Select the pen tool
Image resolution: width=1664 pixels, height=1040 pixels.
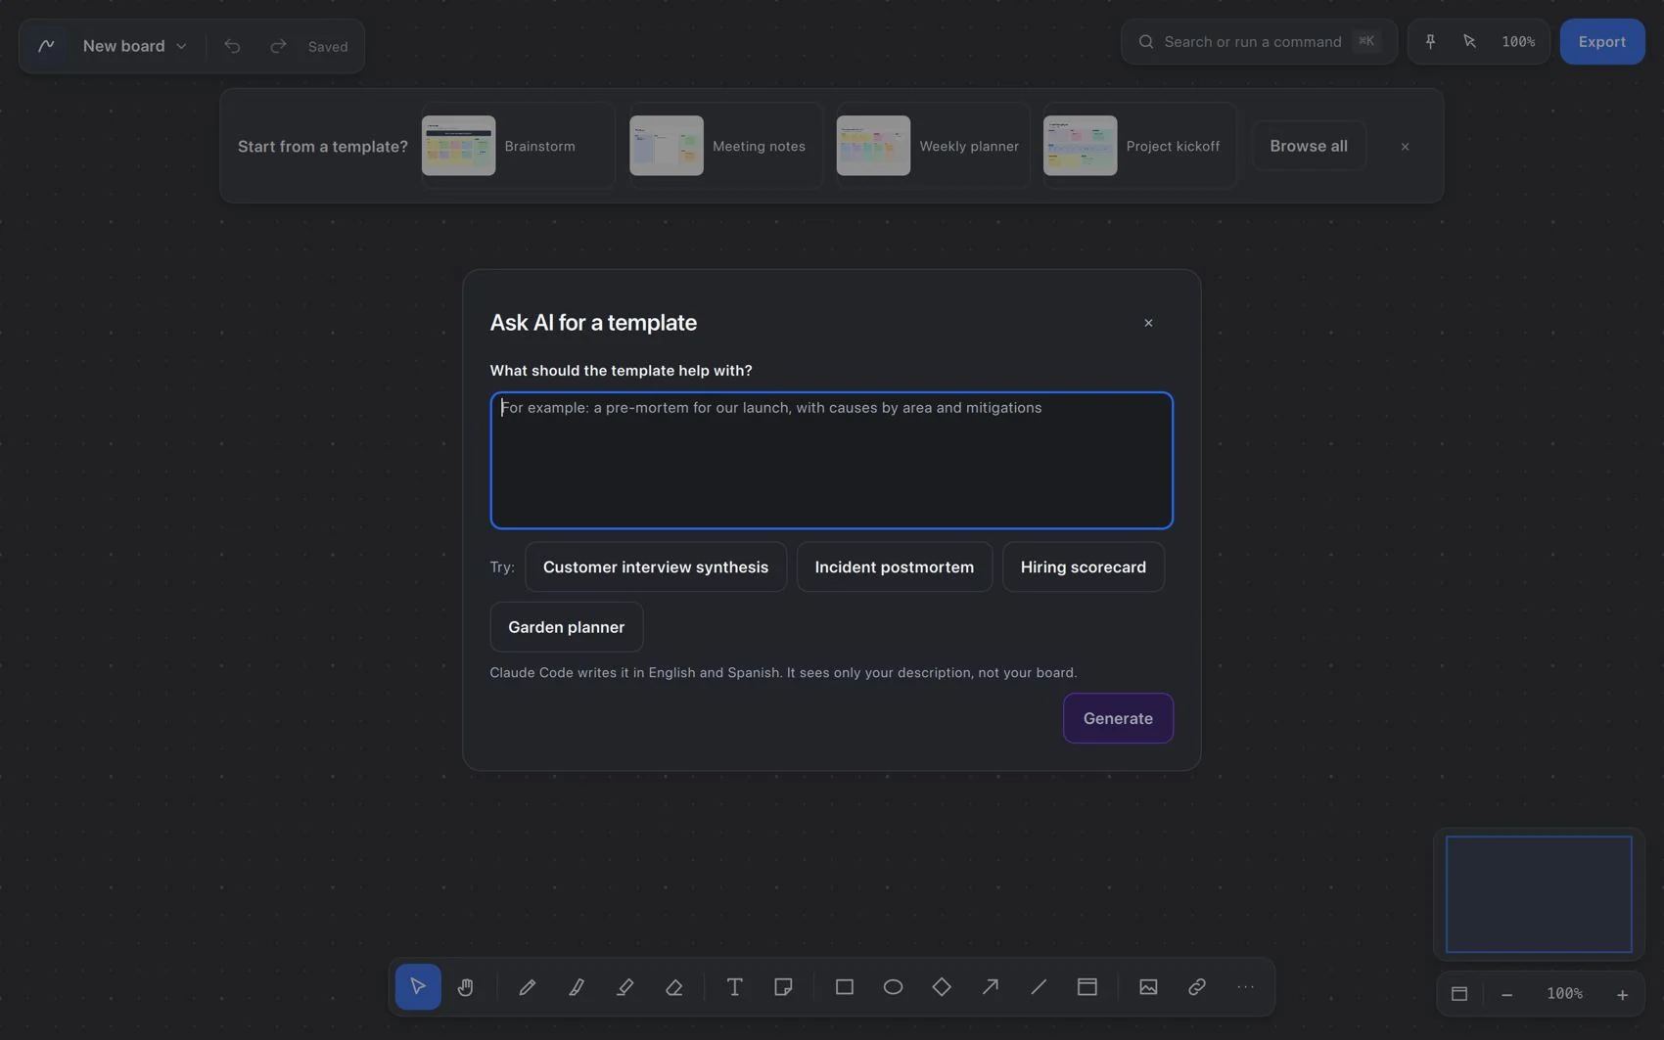pyautogui.click(x=576, y=986)
